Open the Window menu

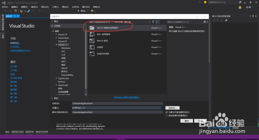pos(86,7)
